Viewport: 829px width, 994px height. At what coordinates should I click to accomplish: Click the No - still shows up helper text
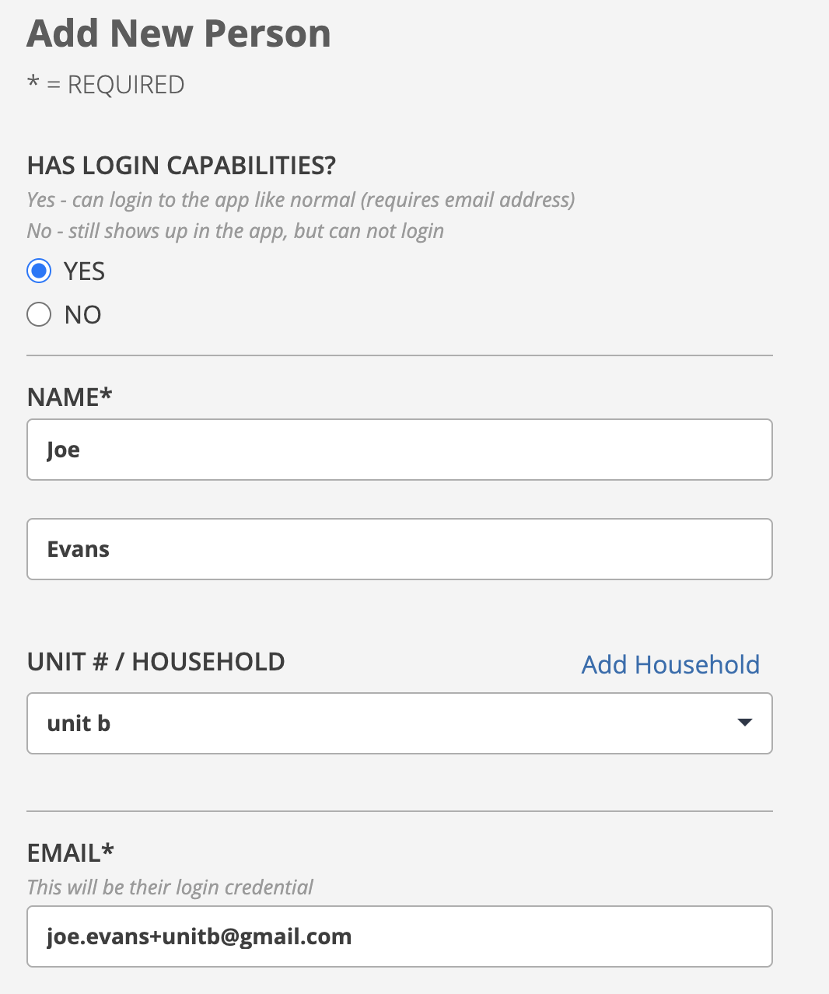coord(236,231)
